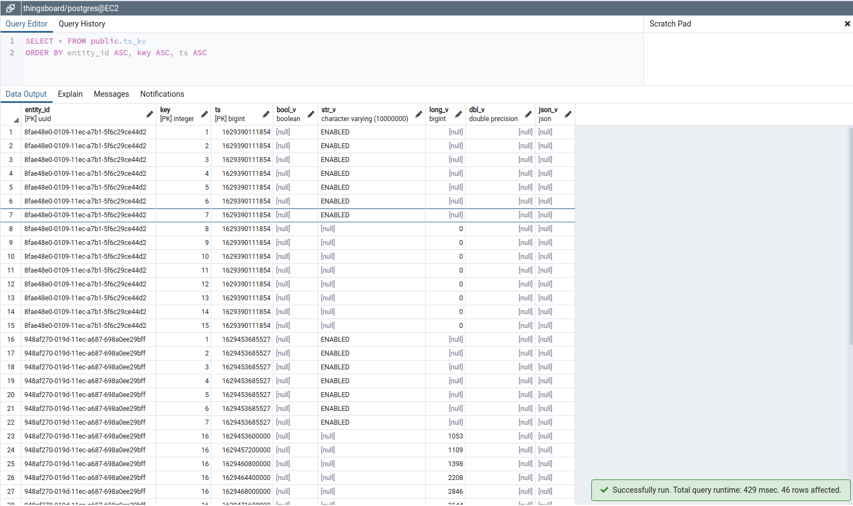
Task: View the Messages tab
Action: [111, 94]
